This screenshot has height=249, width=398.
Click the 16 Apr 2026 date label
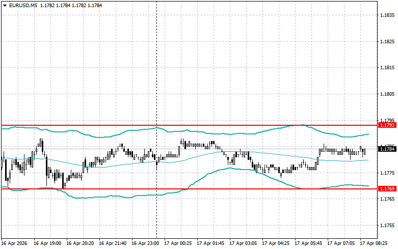(14, 243)
